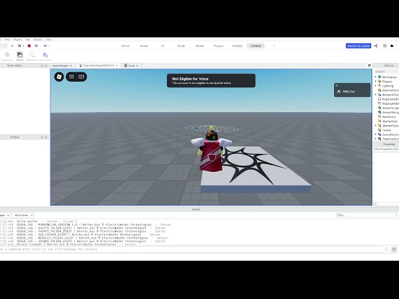Click the Output filter field
Image resolution: width=399 pixels, height=299 pixels.
(x=367, y=215)
